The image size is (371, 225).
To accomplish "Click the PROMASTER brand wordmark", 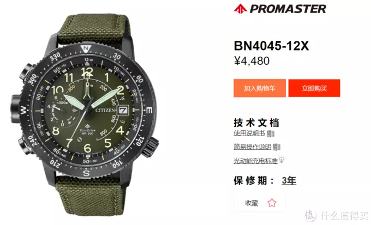I will point(288,9).
